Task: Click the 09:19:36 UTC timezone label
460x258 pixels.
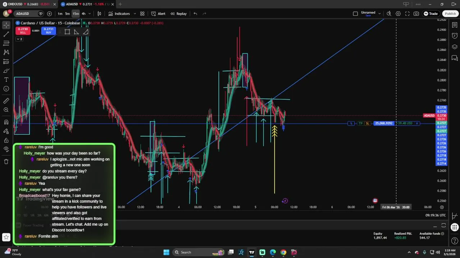Action: (436, 215)
